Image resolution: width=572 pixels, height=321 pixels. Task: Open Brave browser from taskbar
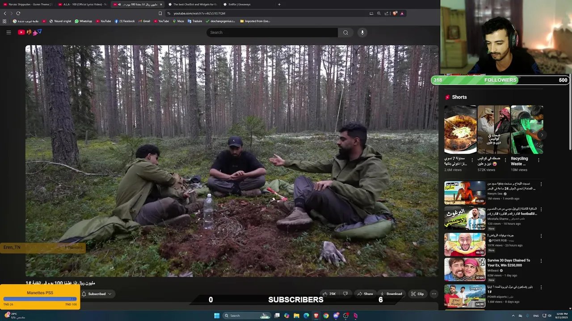316,316
